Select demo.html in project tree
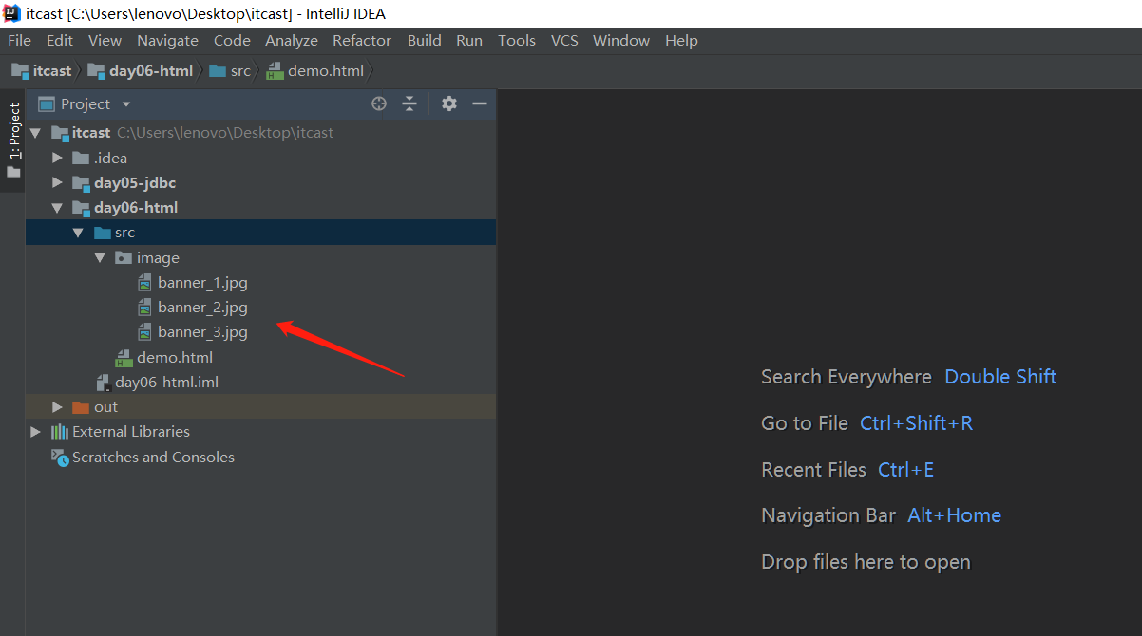Viewport: 1142px width, 636px height. tap(260, 357)
